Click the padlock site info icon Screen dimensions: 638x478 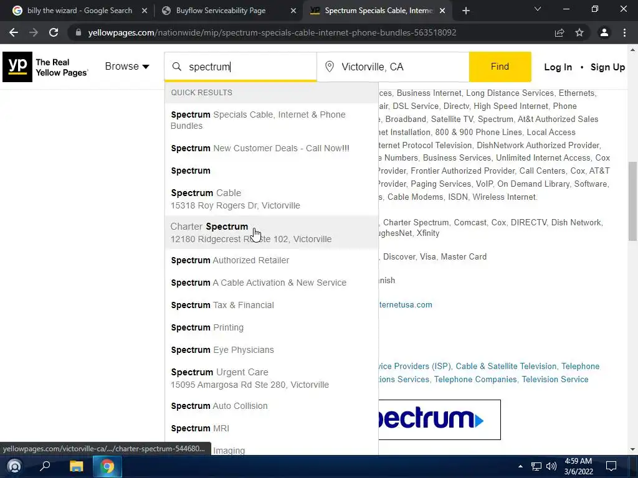coord(78,32)
